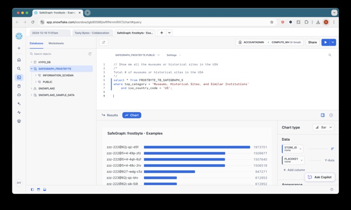This screenshot has height=210, width=351.
Task: Run the query with play button
Action: click(x=325, y=42)
